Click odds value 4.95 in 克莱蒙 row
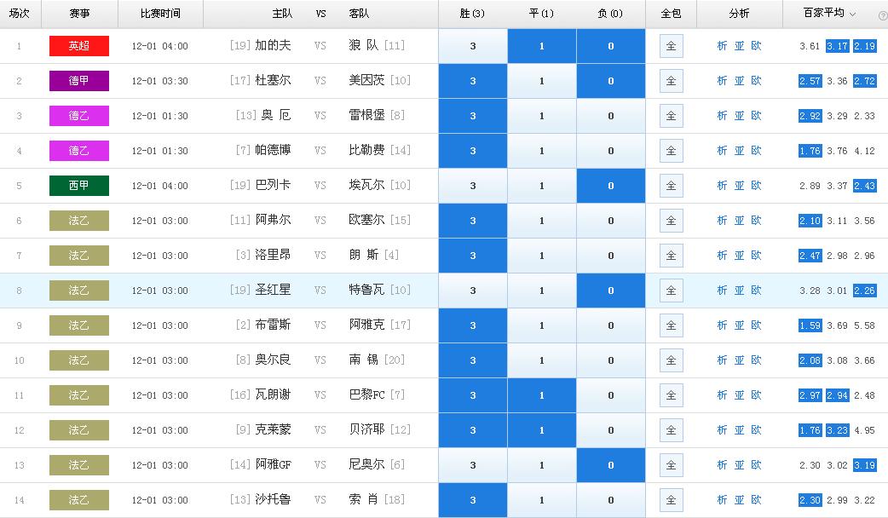The image size is (888, 518). (865, 430)
